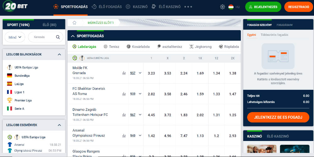Select 1X odds 2.02 for Dinamo Zagráb
314x157 pixels.
[x=200, y=115]
